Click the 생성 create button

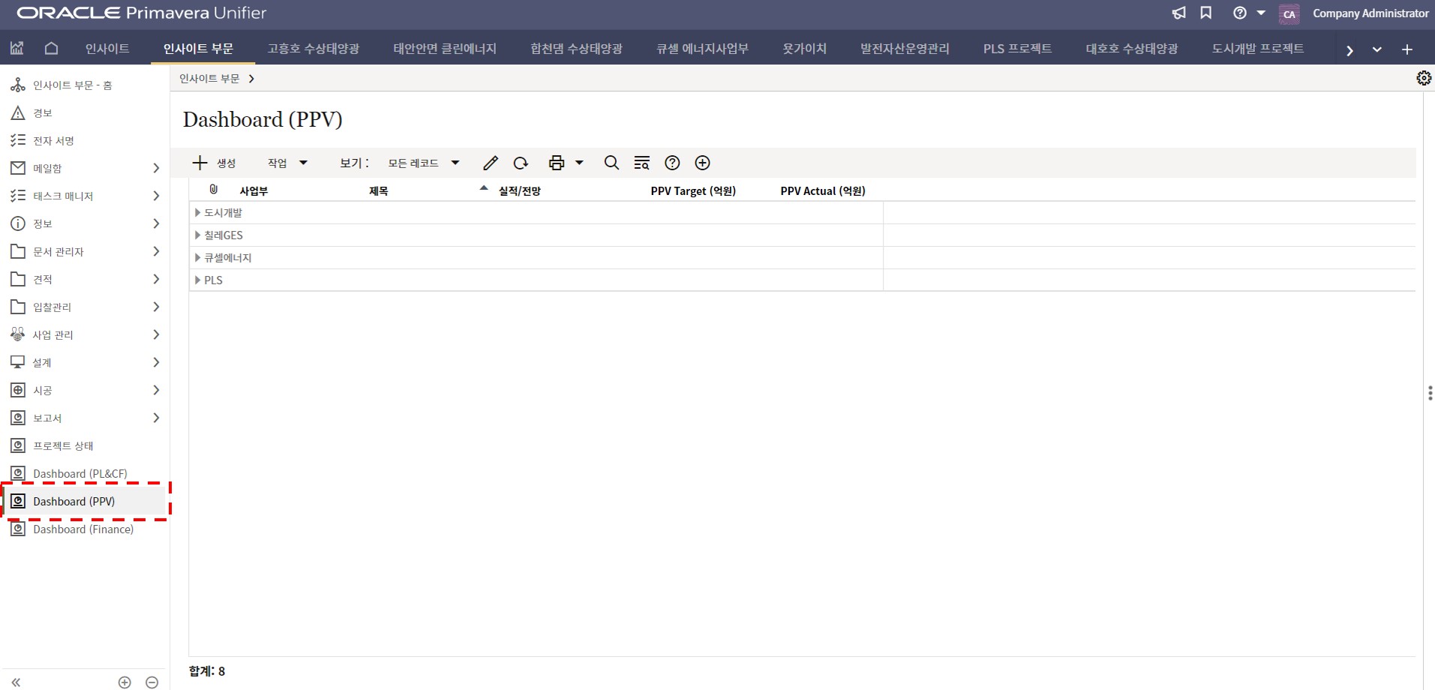pyautogui.click(x=215, y=163)
